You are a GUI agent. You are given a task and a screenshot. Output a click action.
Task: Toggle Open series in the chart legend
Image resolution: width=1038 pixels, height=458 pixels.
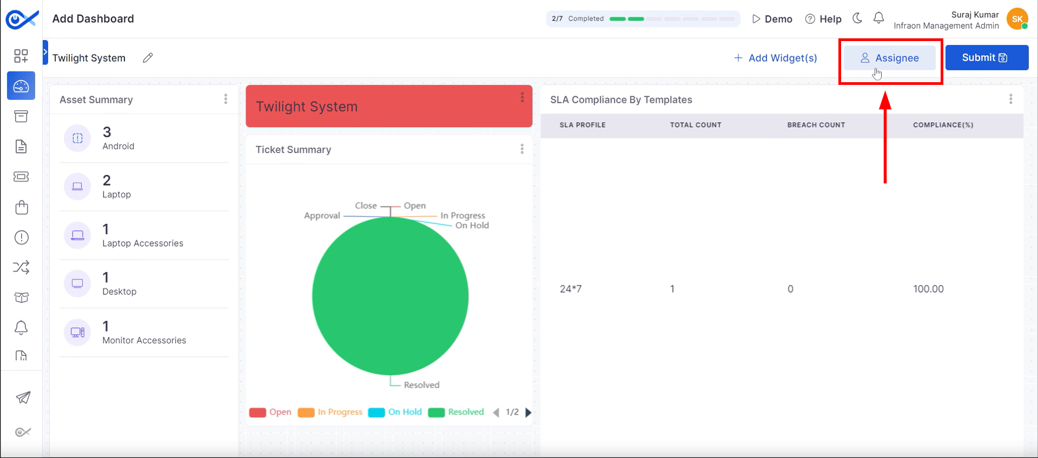(270, 412)
